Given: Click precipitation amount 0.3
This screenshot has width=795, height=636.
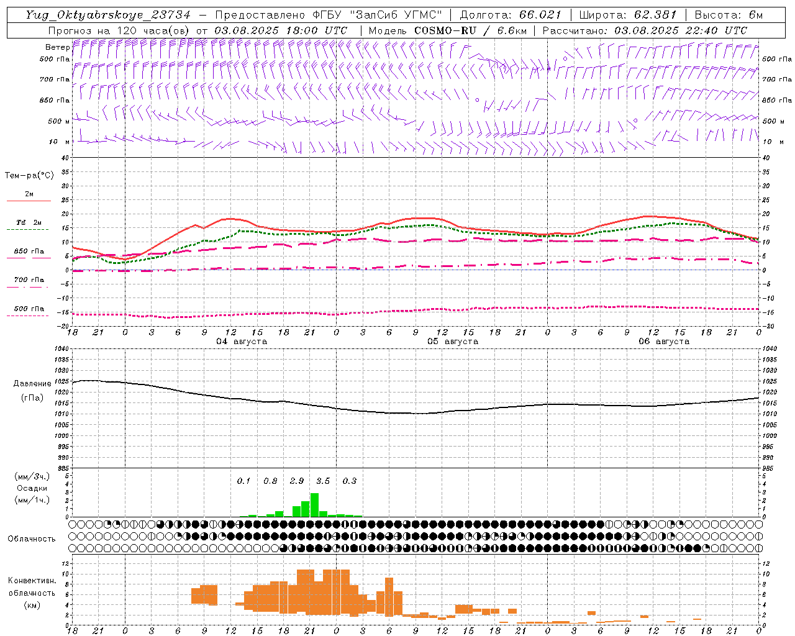Looking at the screenshot, I should pos(350,481).
